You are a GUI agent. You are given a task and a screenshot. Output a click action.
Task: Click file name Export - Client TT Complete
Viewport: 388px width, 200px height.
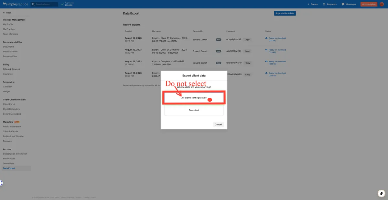coord(170,40)
